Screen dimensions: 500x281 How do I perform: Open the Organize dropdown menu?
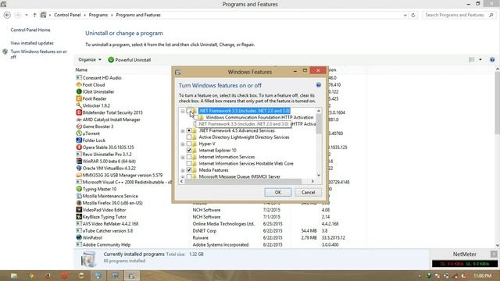pyautogui.click(x=90, y=59)
